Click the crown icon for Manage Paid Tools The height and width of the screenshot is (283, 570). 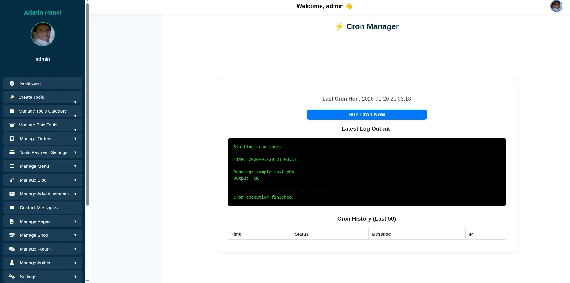[x=12, y=125]
